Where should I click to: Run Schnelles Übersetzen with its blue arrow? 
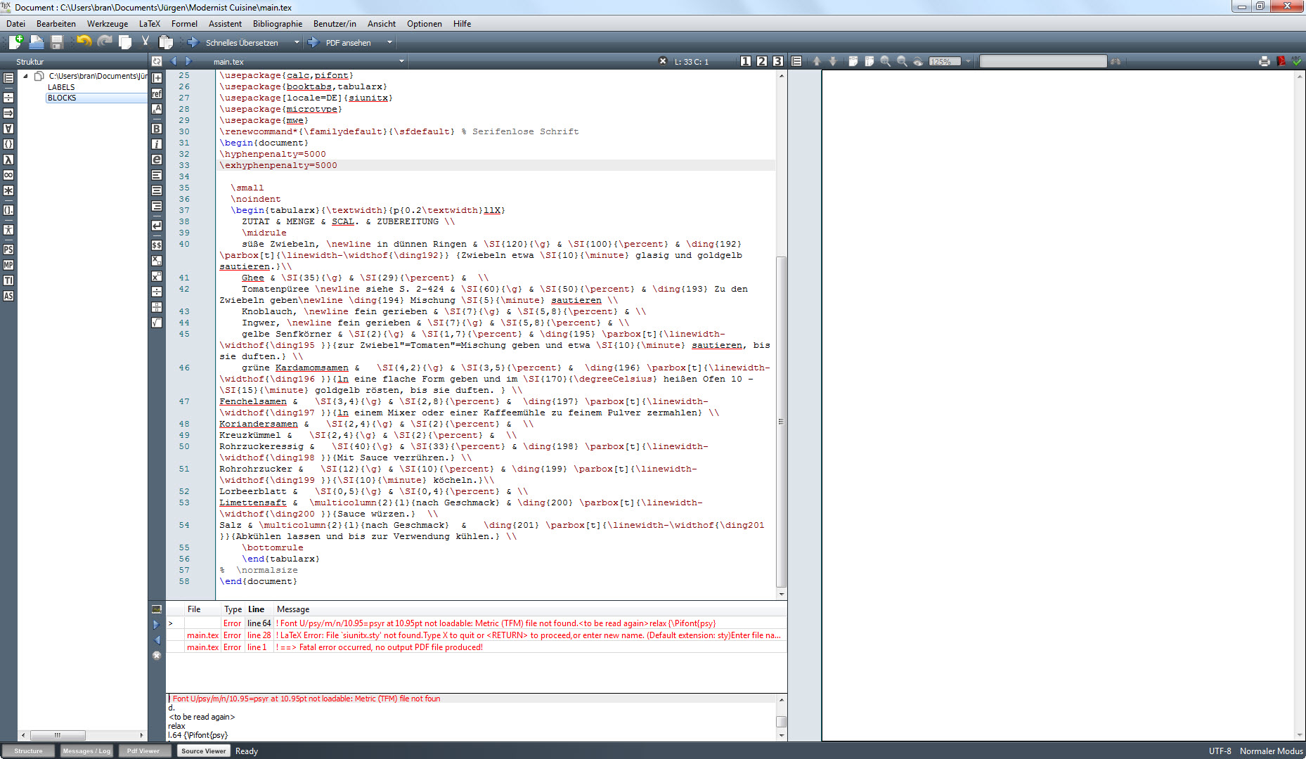pyautogui.click(x=193, y=42)
